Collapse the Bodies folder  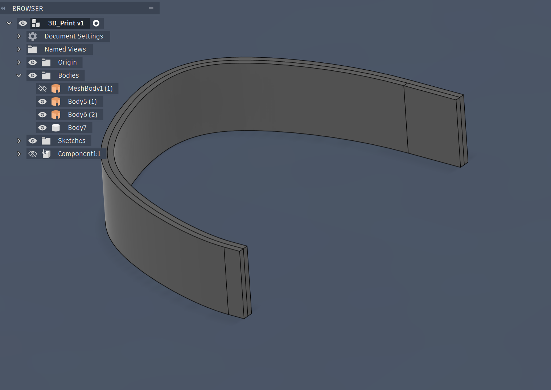[19, 75]
